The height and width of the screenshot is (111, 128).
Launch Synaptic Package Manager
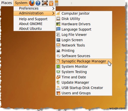84,61
